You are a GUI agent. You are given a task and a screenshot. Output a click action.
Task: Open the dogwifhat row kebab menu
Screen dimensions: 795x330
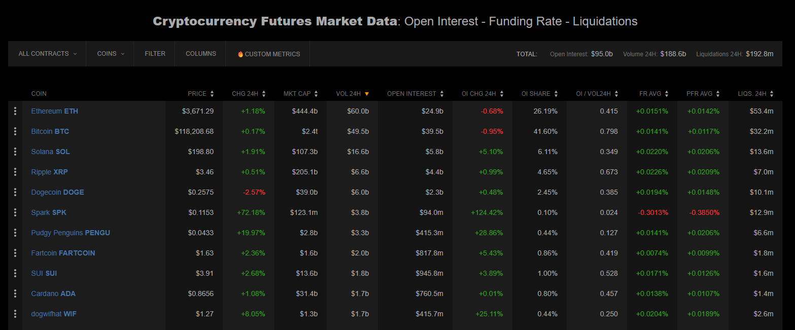(x=15, y=314)
